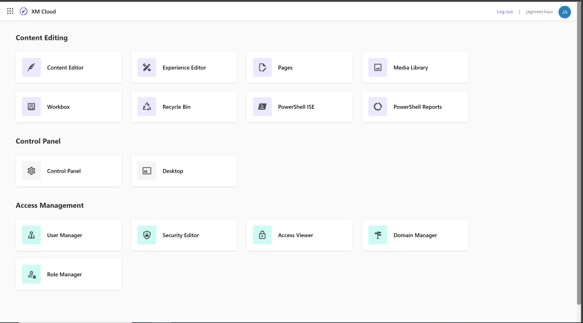Open the Recycle Bin icon
Viewport: 583px width, 323px height.
[x=147, y=107]
